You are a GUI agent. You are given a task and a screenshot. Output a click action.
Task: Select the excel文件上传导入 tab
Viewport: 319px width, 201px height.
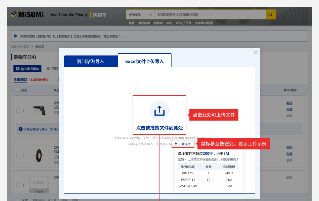click(144, 61)
